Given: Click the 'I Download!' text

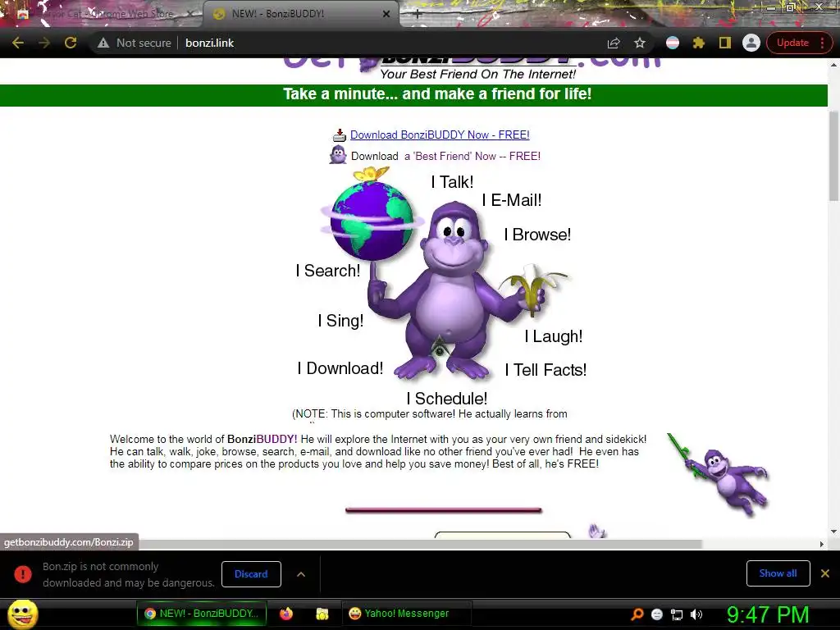Looking at the screenshot, I should 340,368.
